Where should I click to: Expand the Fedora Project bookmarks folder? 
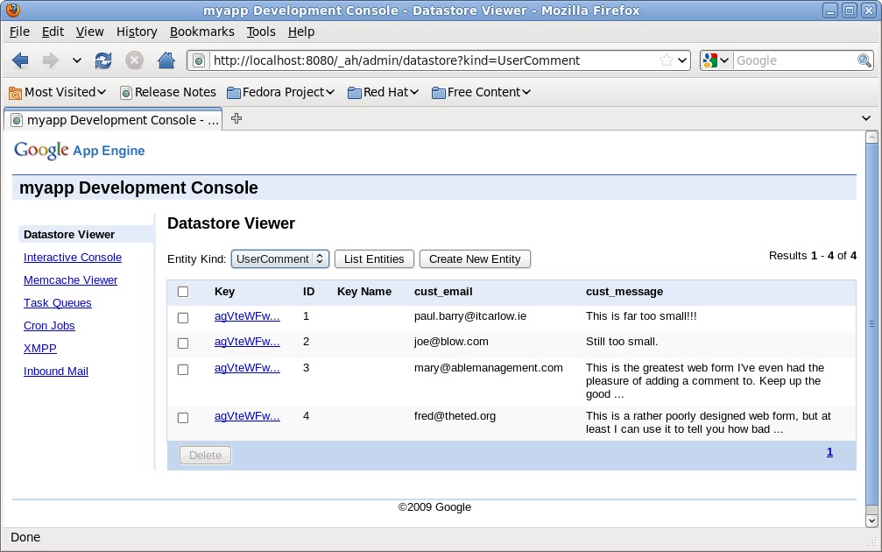point(281,92)
